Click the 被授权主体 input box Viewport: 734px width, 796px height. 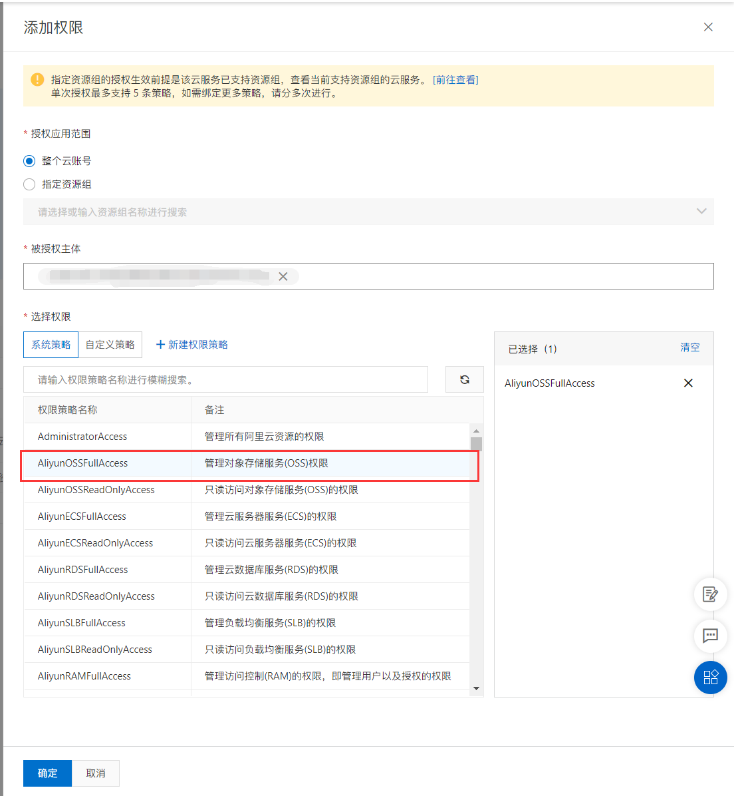point(368,276)
